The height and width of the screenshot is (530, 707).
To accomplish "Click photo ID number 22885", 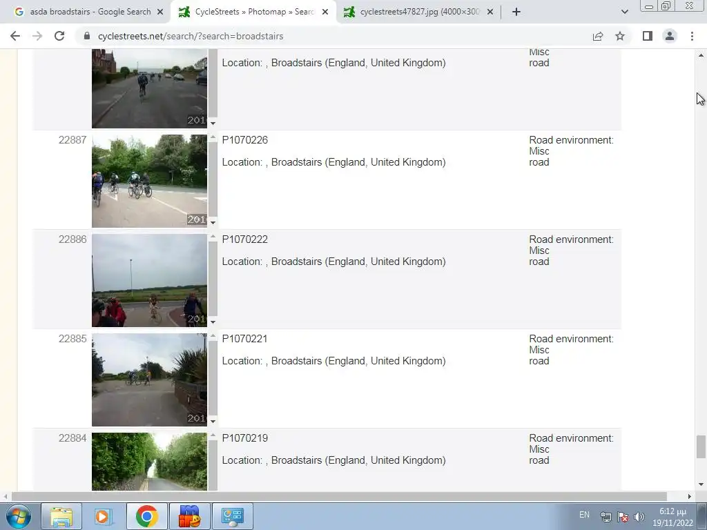I will [x=72, y=339].
